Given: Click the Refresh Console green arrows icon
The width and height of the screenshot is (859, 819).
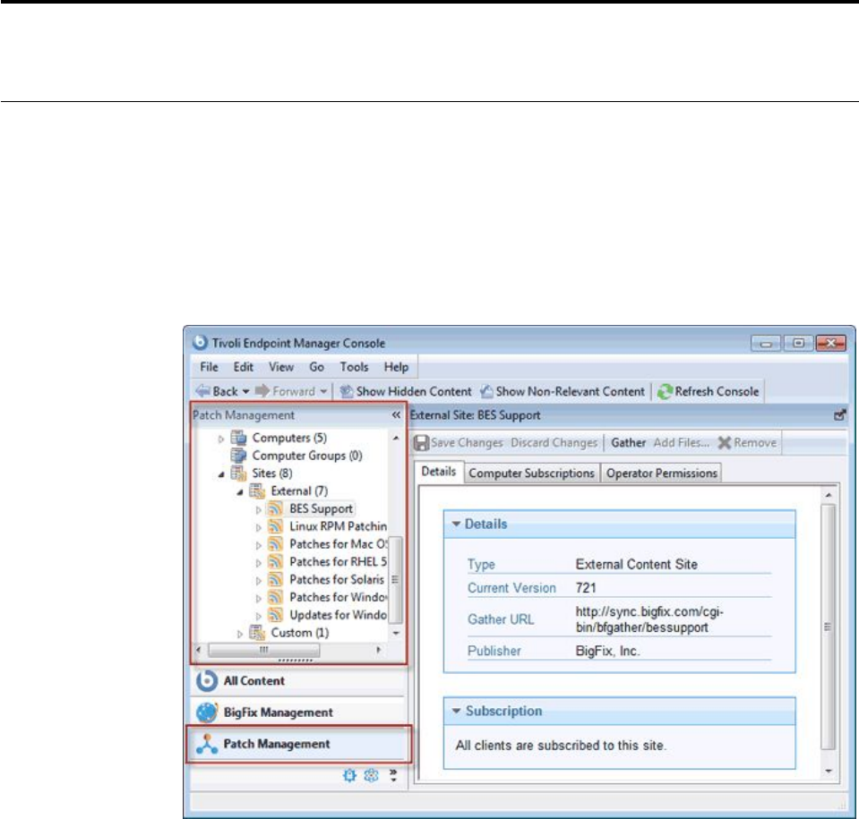Looking at the screenshot, I should (x=665, y=392).
